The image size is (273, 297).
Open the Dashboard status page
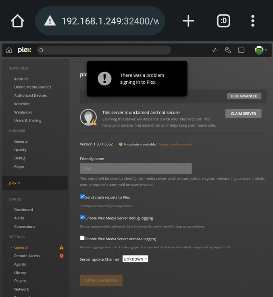(23, 210)
